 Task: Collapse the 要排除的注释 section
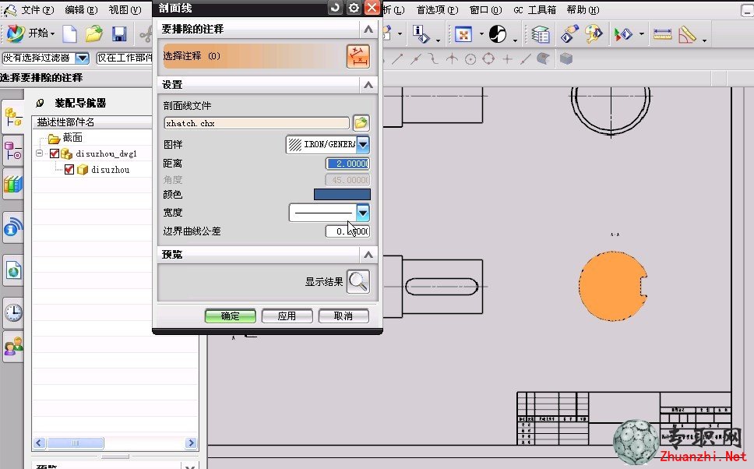(x=368, y=30)
